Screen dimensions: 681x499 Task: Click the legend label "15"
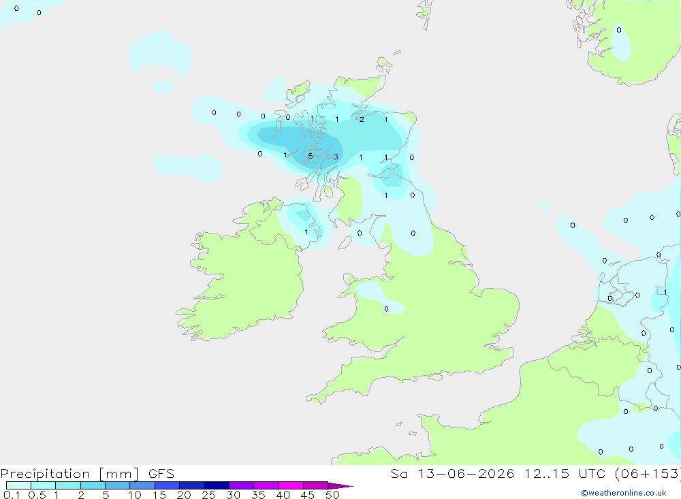(x=159, y=495)
